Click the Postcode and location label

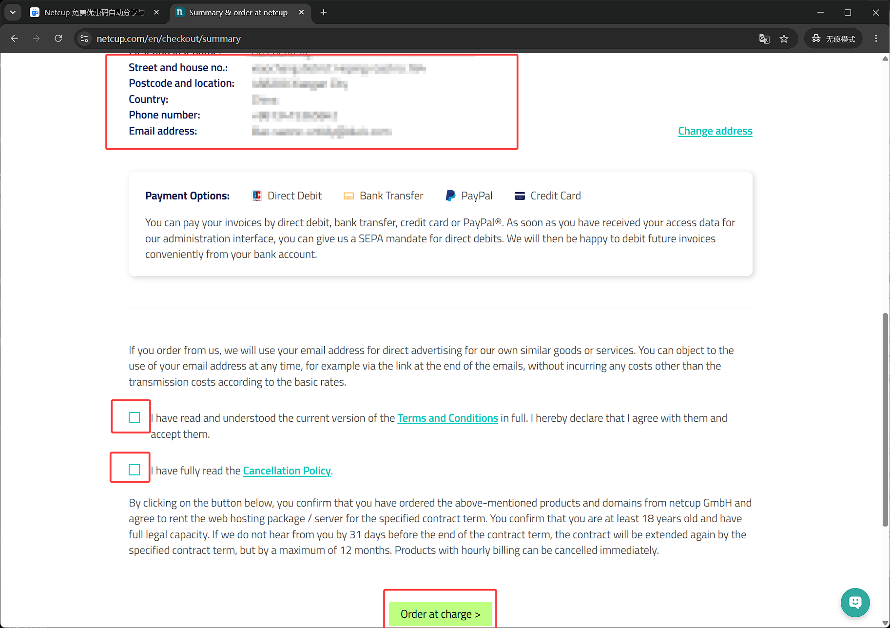(181, 83)
